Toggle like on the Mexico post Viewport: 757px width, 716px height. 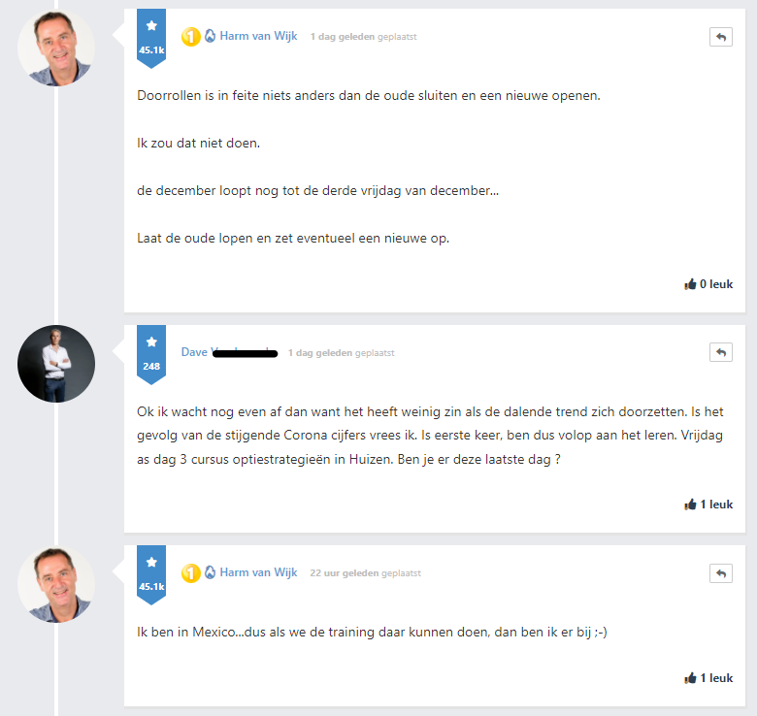click(x=708, y=678)
